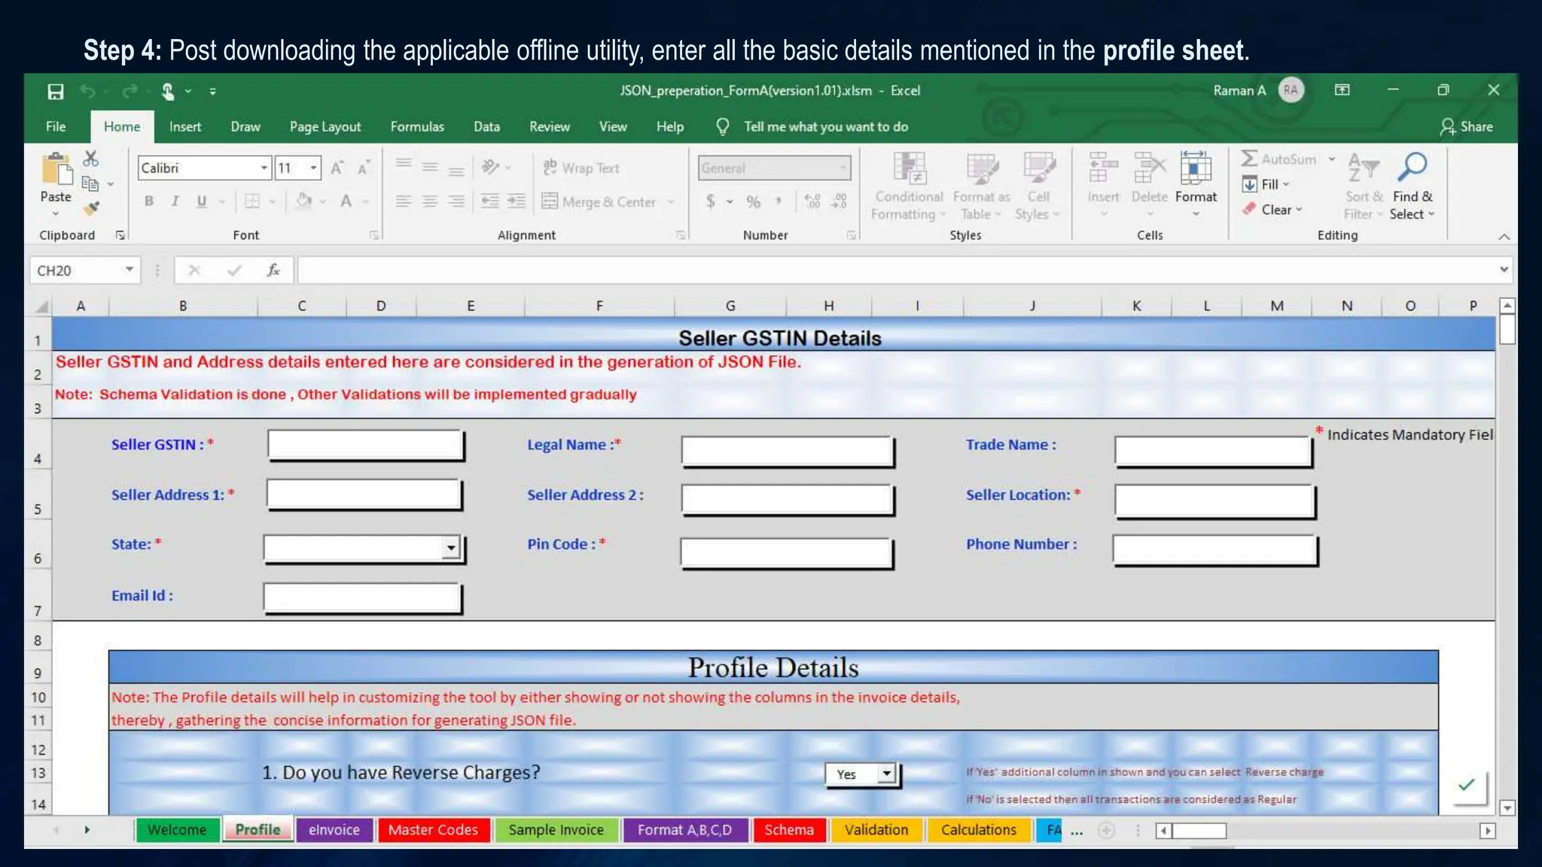Switch to Review ribbon tab
The image size is (1542, 867).
click(x=550, y=126)
